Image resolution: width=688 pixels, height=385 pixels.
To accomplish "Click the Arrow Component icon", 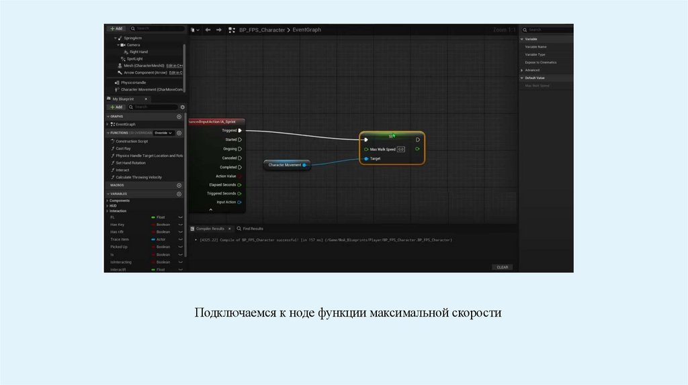I will pyautogui.click(x=120, y=72).
